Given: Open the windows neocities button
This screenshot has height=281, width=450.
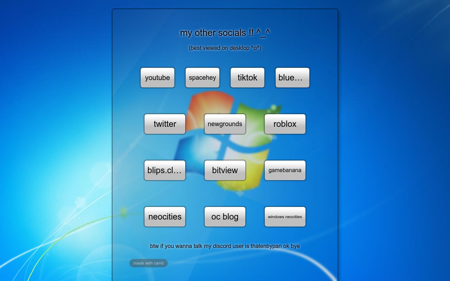Looking at the screenshot, I should coord(285,217).
